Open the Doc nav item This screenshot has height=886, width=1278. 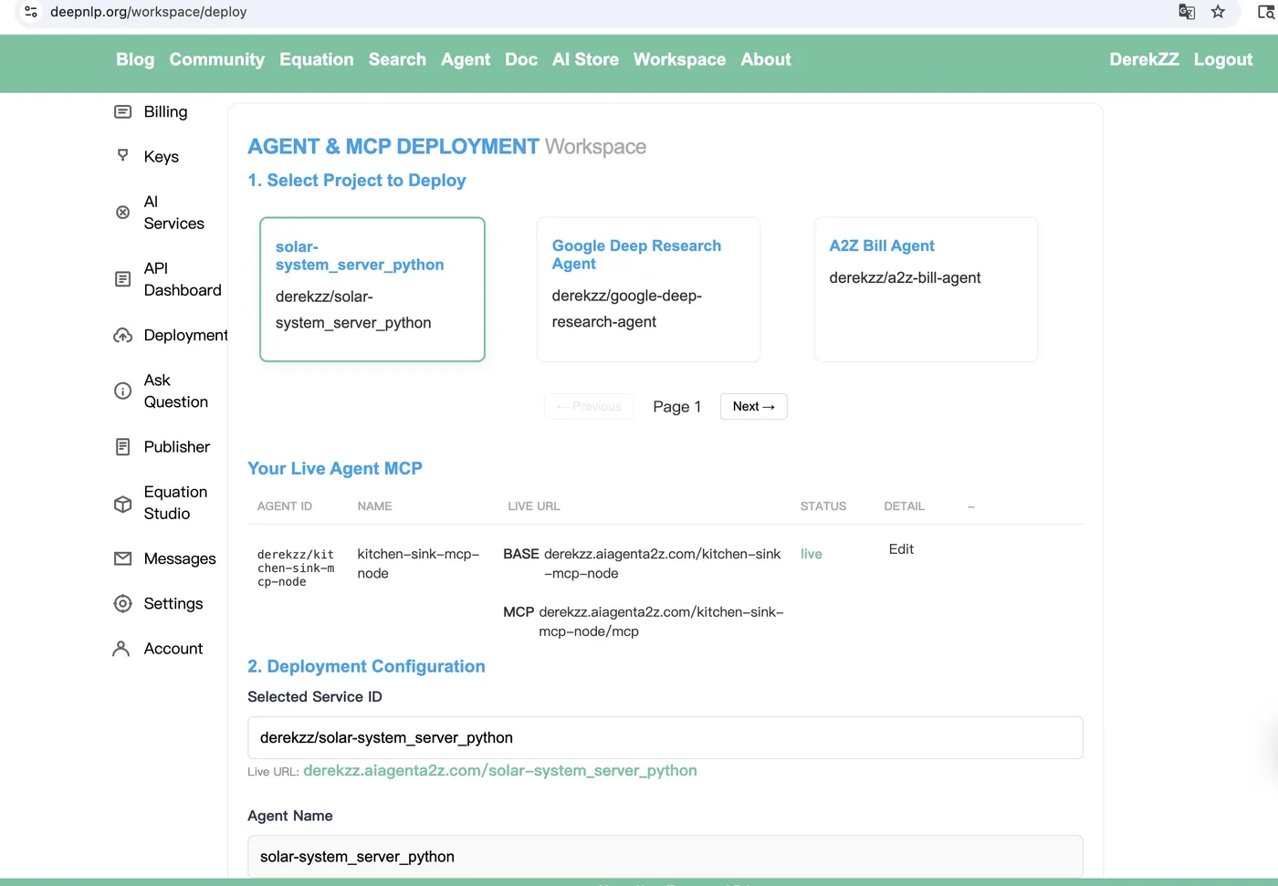[521, 59]
